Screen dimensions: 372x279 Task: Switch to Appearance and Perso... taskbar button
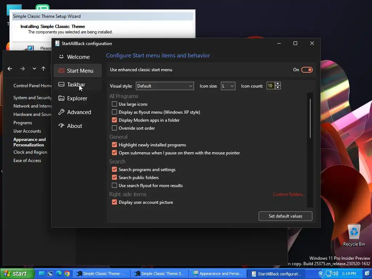[x=218, y=274]
